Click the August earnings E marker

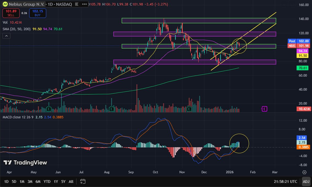click(111, 109)
